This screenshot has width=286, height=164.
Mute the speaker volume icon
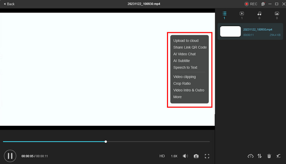point(185,156)
